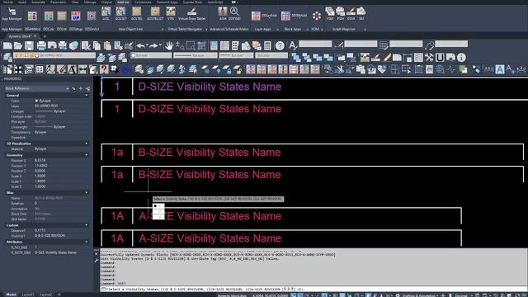Click the AOL tool in Area Object Link

pyautogui.click(x=106, y=13)
